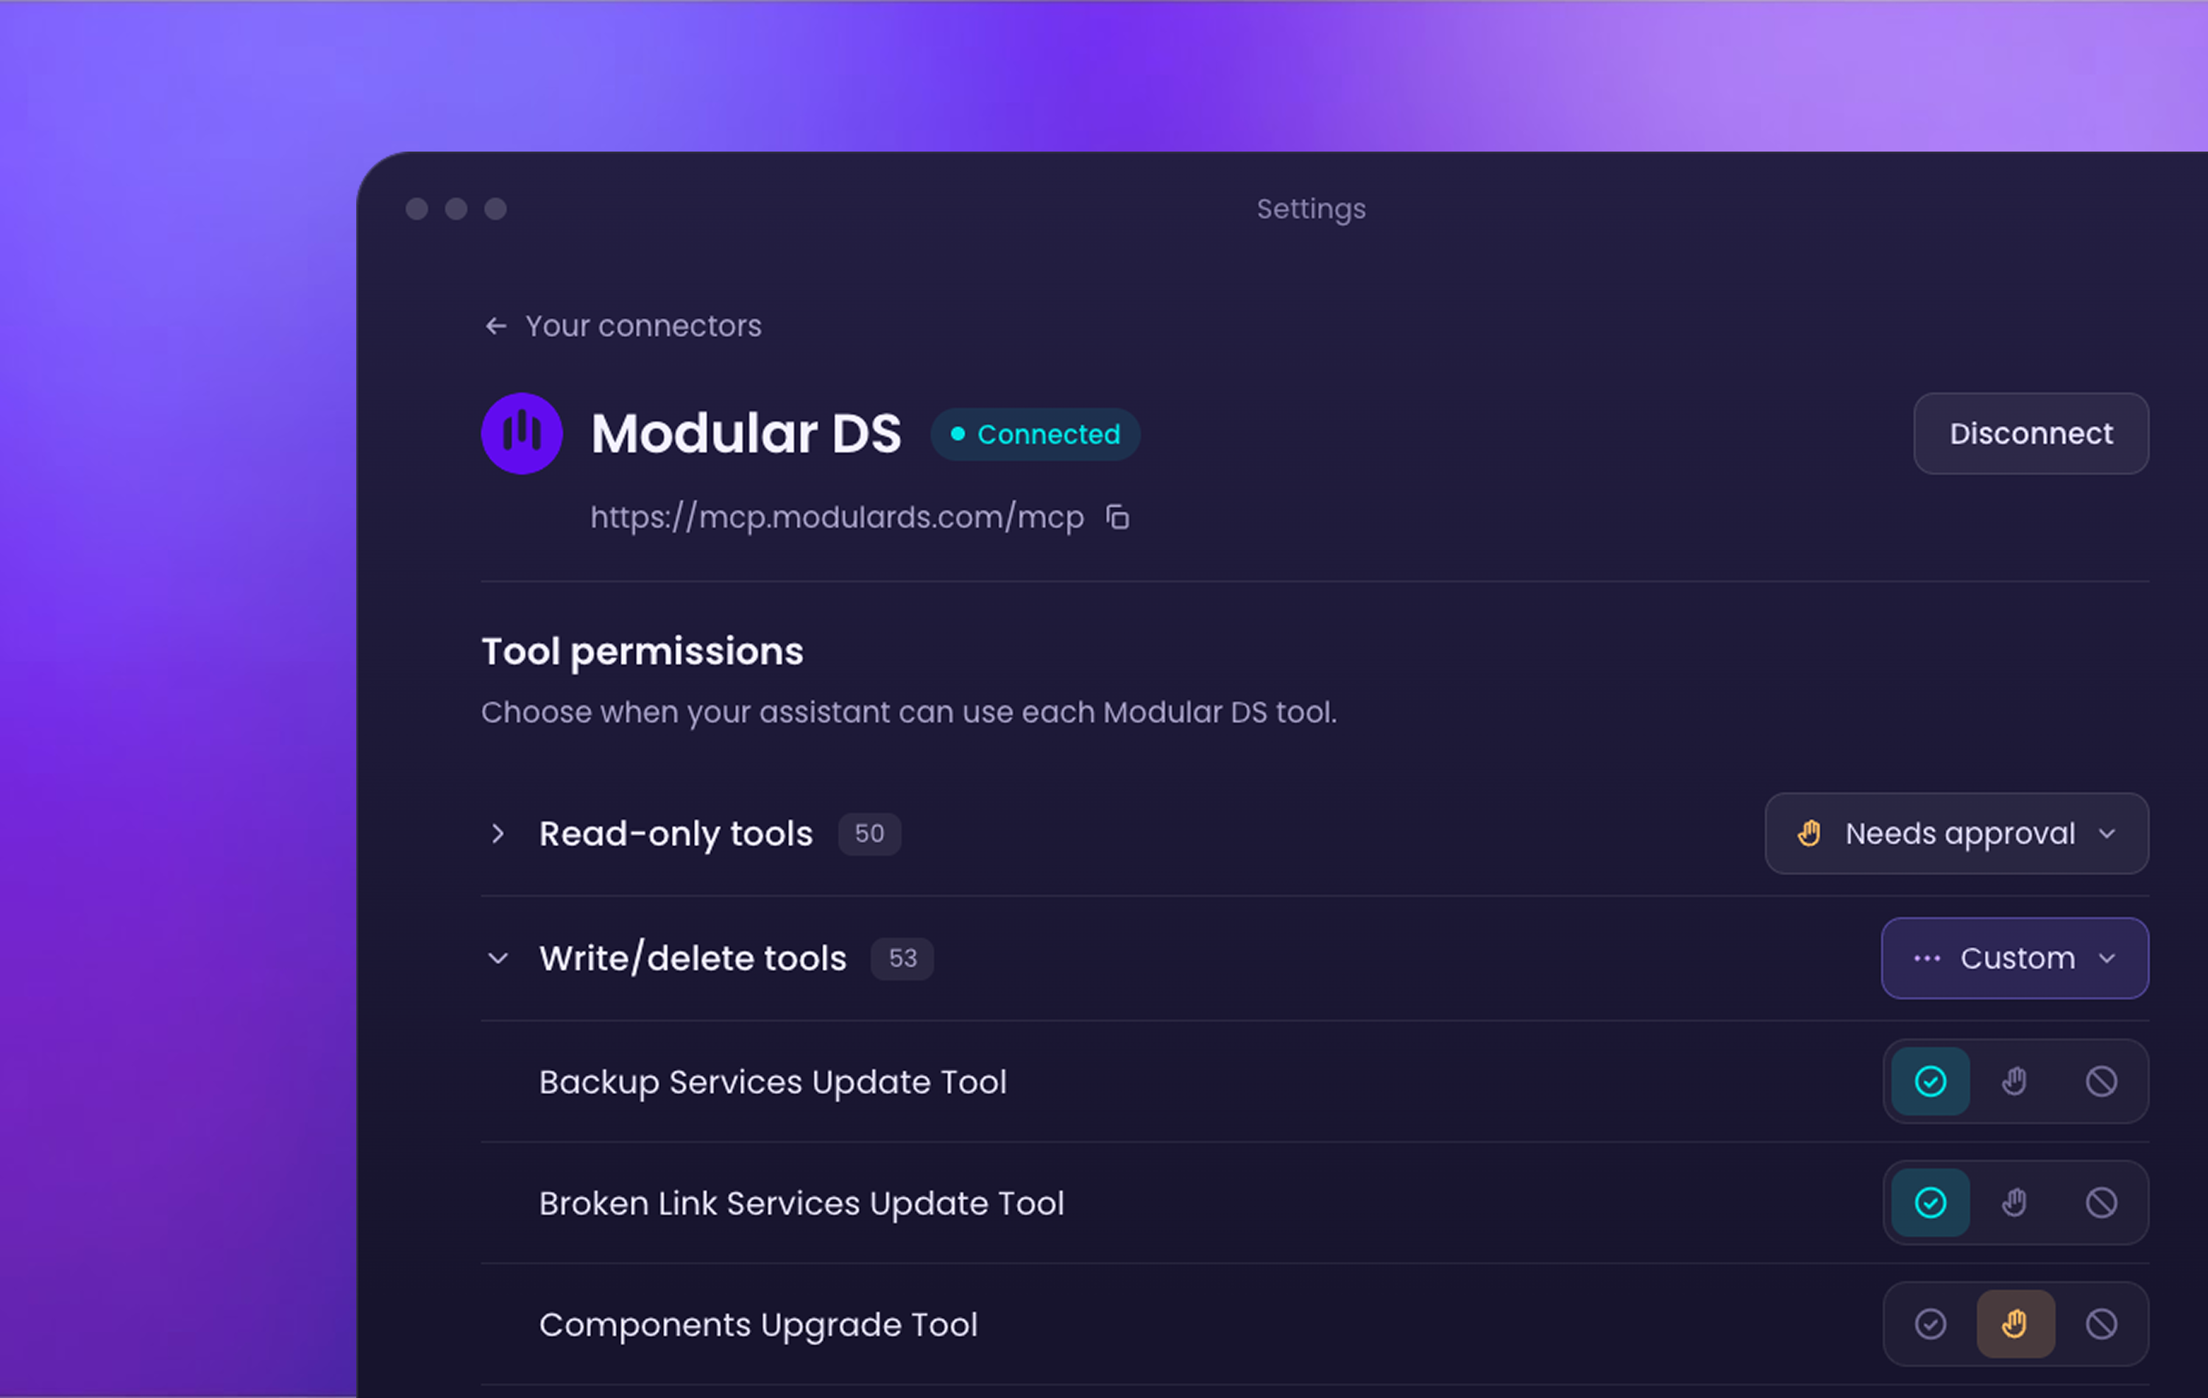This screenshot has height=1398, width=2208.
Task: Go back to Your connectors
Action: click(623, 327)
